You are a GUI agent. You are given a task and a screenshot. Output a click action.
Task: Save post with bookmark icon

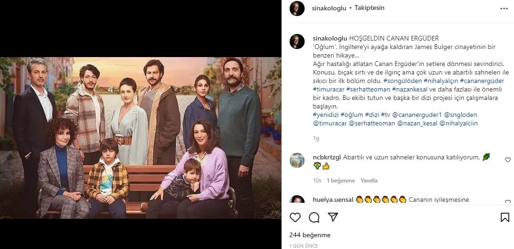click(505, 217)
